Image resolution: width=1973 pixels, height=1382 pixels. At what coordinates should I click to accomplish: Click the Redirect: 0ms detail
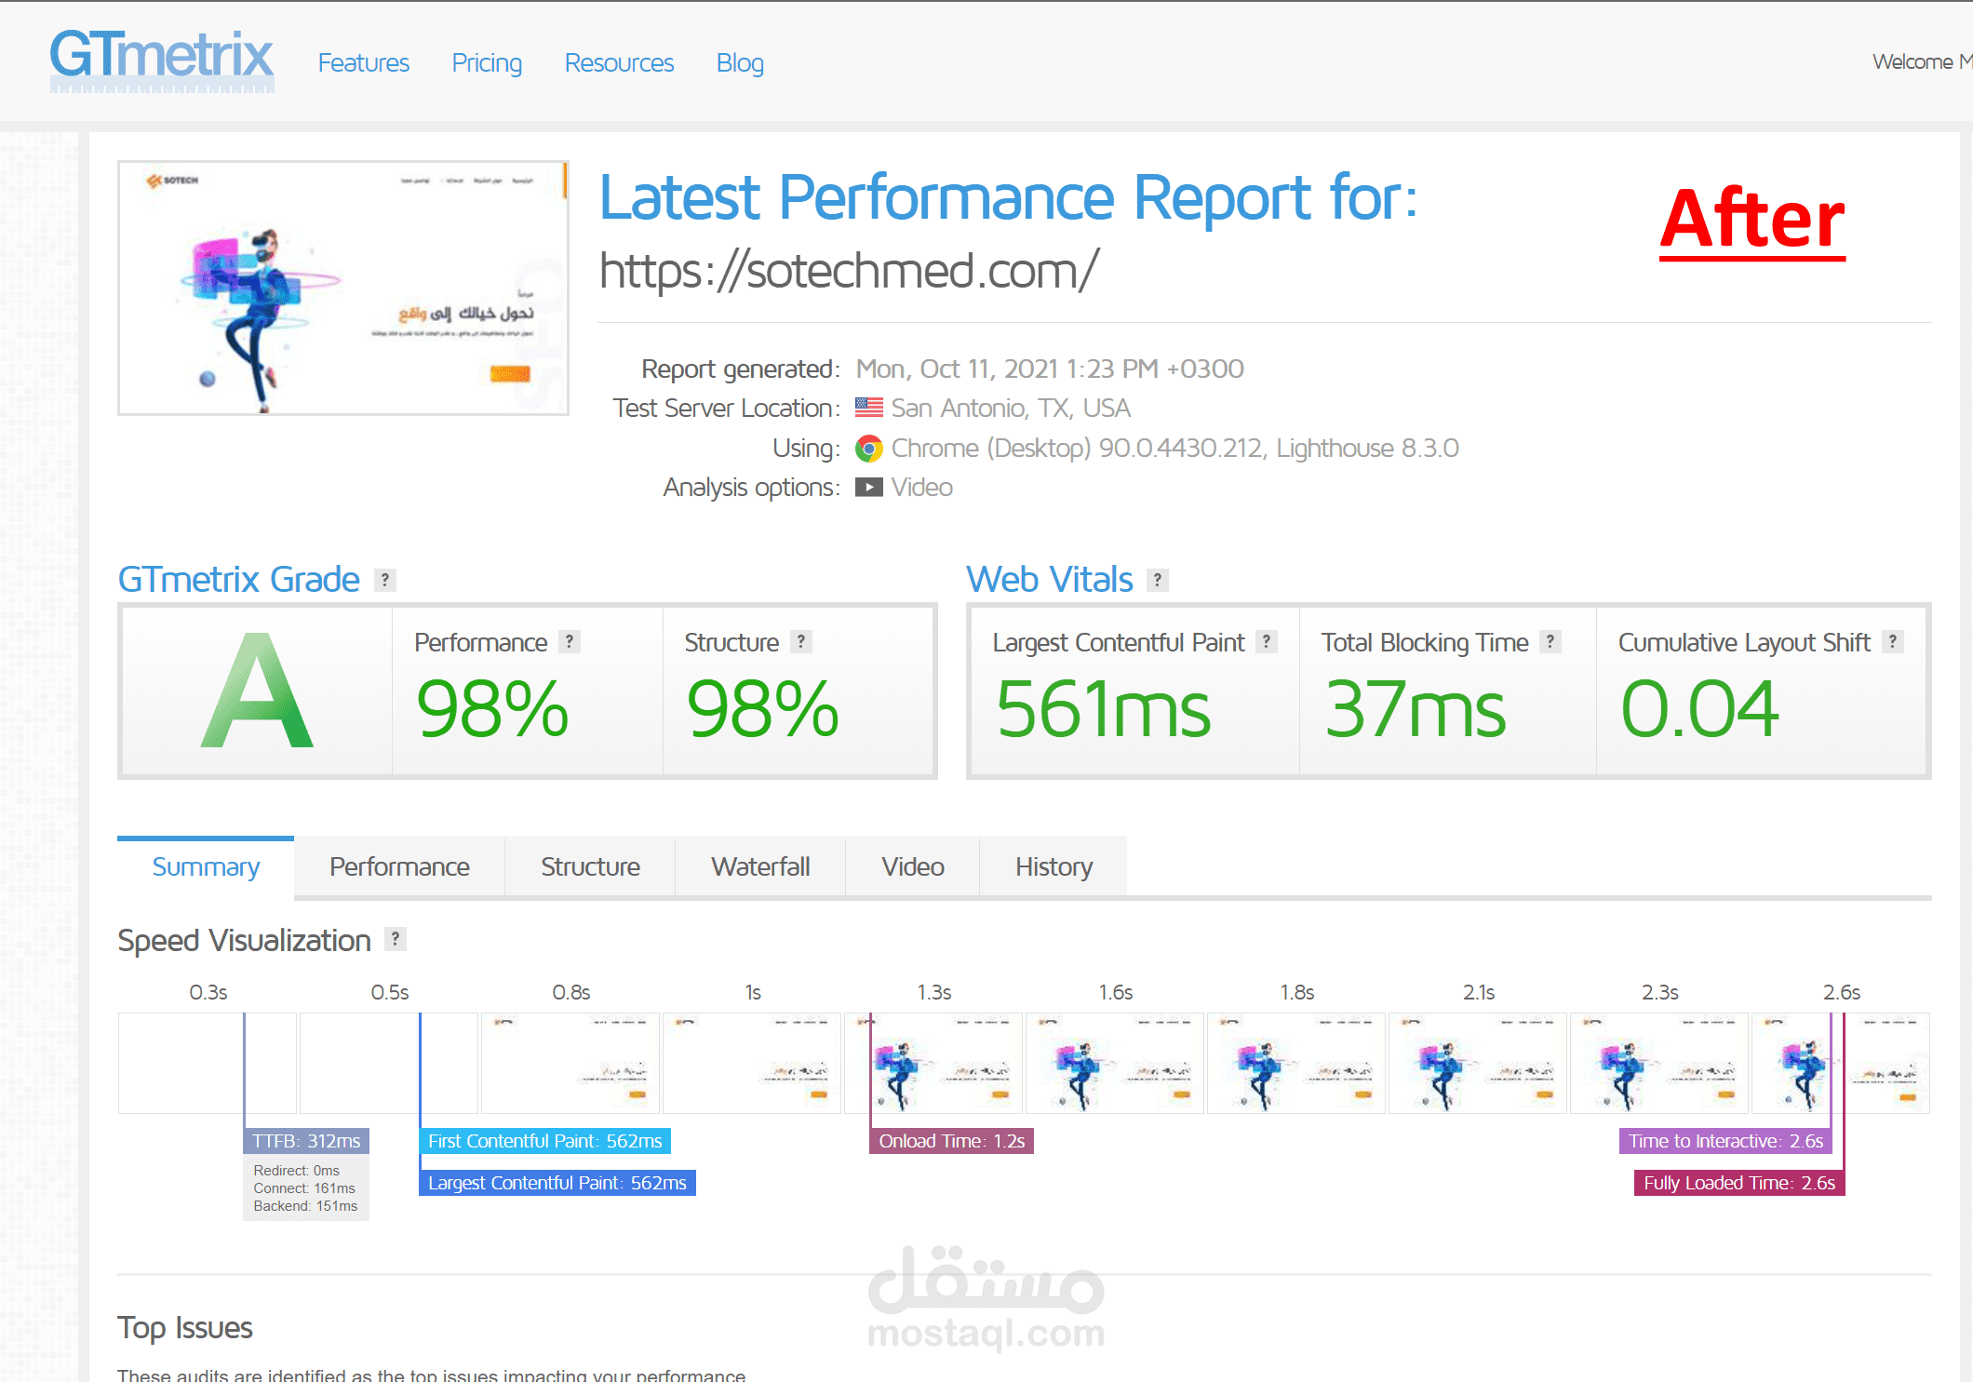coord(296,1171)
